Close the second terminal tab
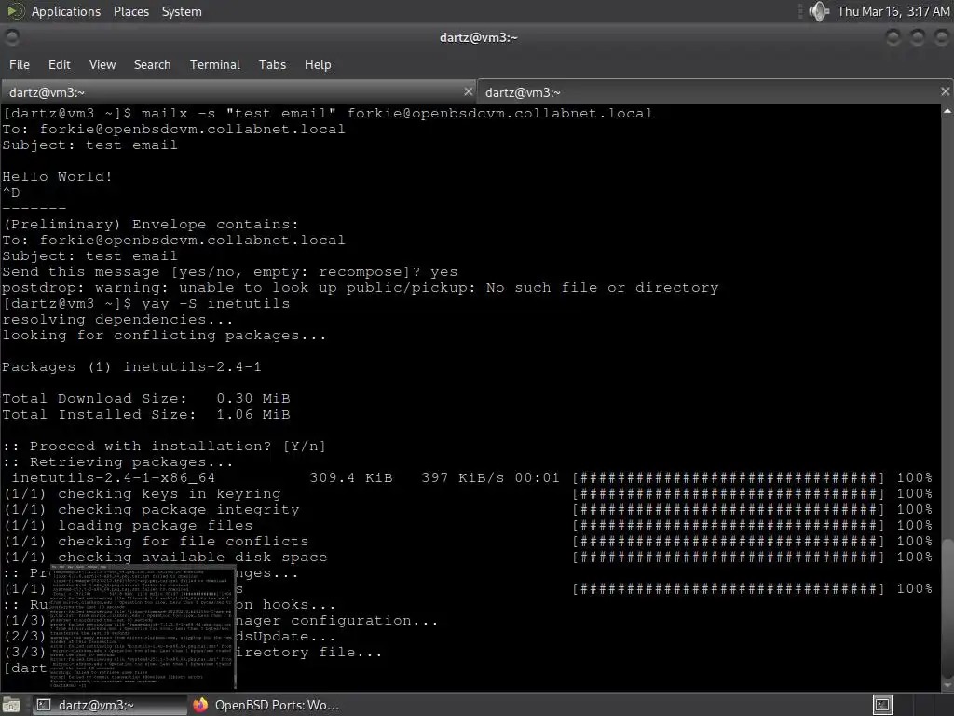The image size is (954, 716). 945,91
